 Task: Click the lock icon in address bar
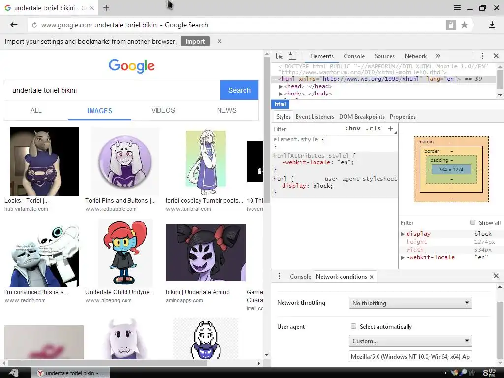(451, 25)
